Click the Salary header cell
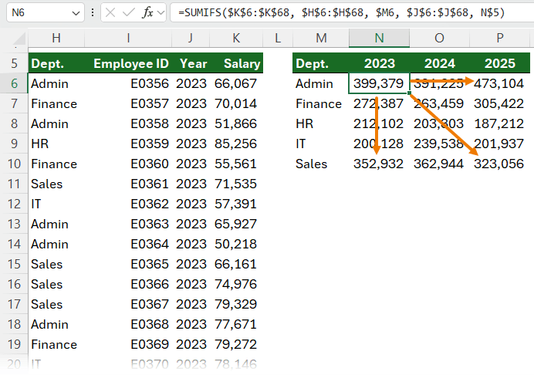The height and width of the screenshot is (375, 534). [236, 63]
